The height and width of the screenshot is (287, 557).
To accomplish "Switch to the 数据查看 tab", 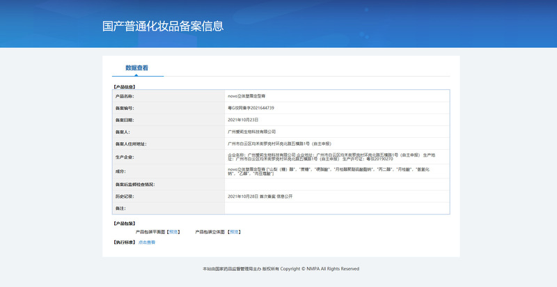I will click(136, 68).
